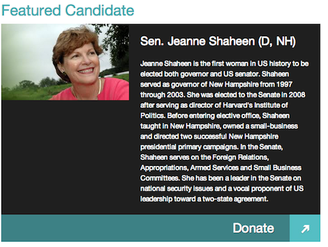Screen dimensions: 328x247
Task: Click the dark teal Donate bar area
Action: (x=145, y=228)
